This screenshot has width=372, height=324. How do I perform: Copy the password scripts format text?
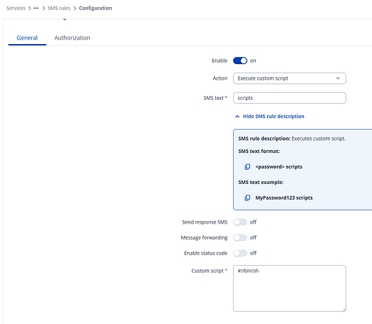247,167
